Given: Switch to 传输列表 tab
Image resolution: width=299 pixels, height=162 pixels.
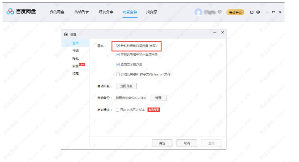Looking at the screenshot, I should (82, 12).
